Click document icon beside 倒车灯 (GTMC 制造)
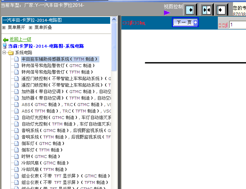The image size is (246, 189). 17,144
